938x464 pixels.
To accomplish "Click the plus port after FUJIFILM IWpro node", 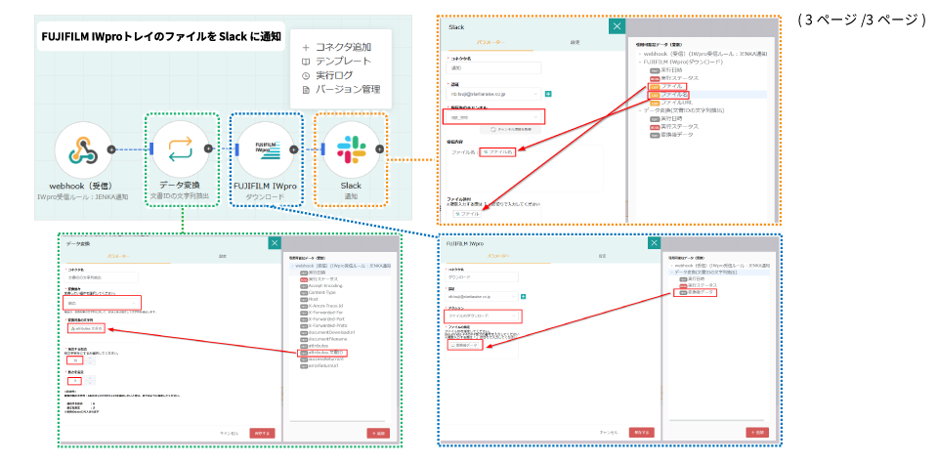I will click(x=293, y=149).
